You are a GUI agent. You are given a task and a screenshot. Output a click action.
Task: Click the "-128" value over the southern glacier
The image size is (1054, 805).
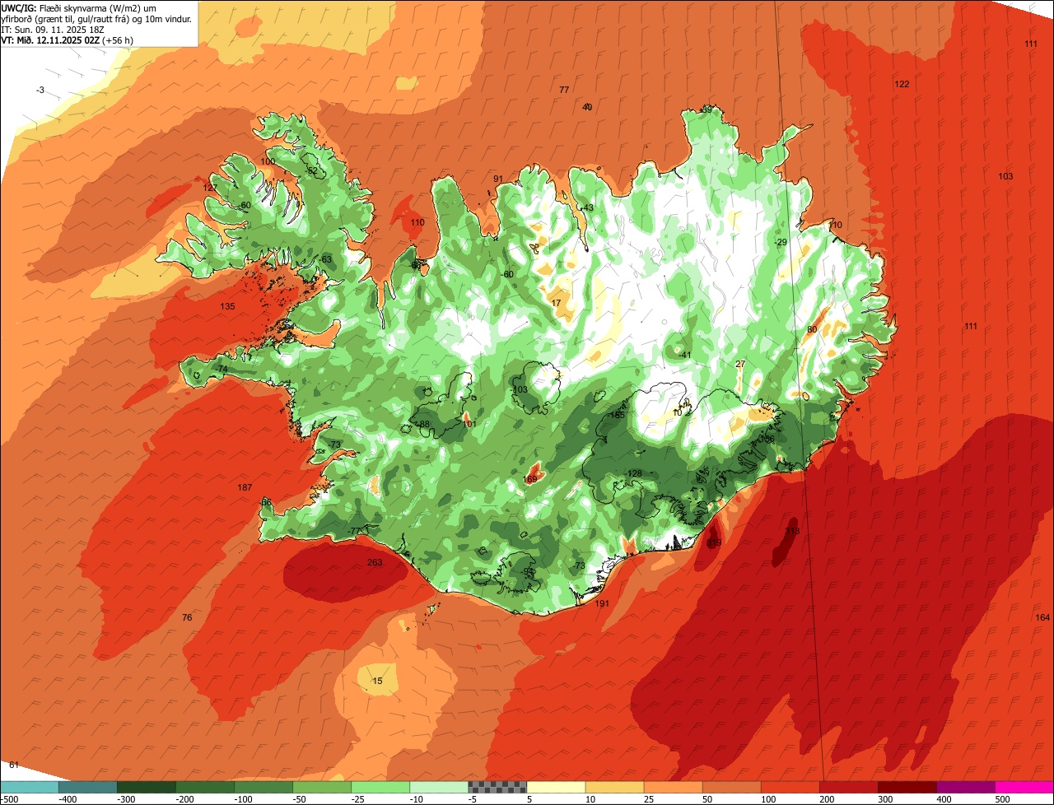tap(633, 473)
